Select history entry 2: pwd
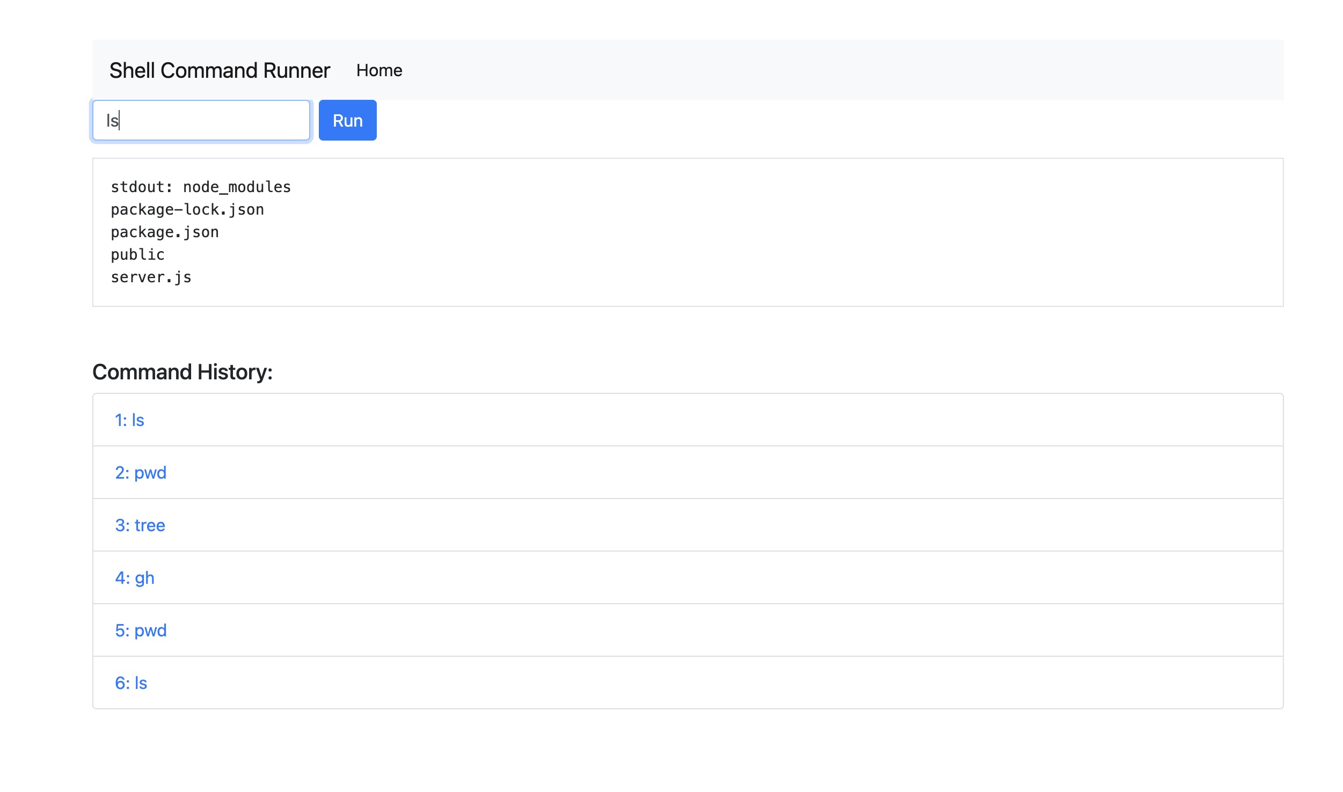This screenshot has width=1343, height=792. click(141, 473)
